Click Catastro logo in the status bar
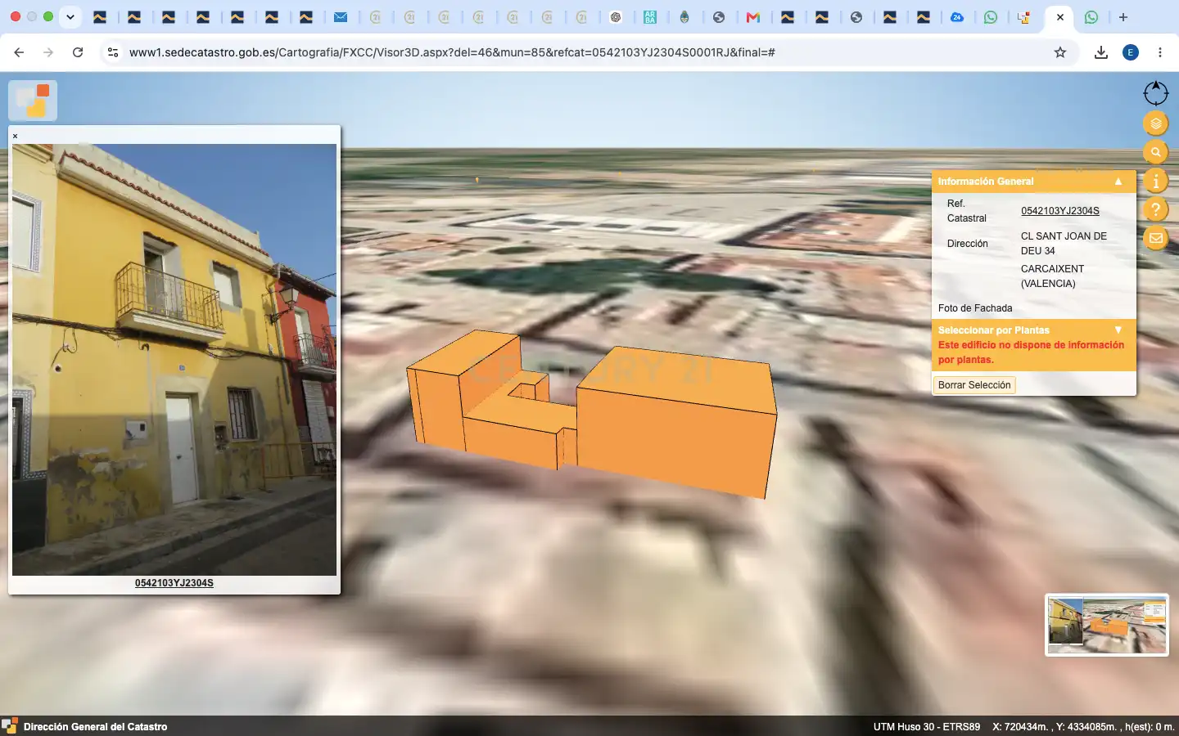 click(x=10, y=726)
